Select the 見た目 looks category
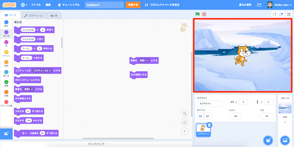 (x=6, y=34)
